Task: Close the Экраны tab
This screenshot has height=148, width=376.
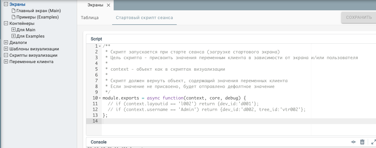Action: click(108, 5)
